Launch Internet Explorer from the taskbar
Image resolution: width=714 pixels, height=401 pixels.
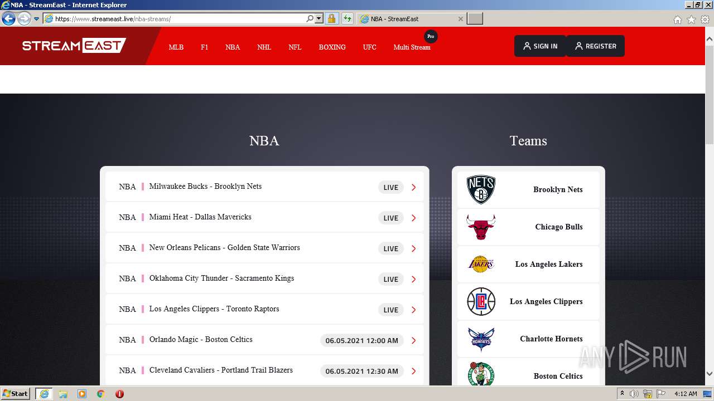pos(44,394)
